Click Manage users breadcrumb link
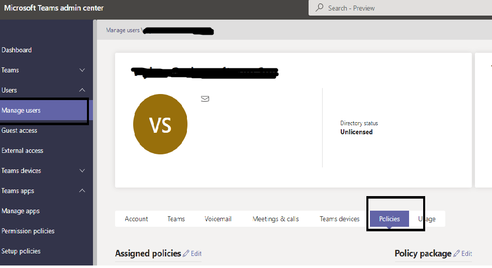The width and height of the screenshot is (492, 268). click(123, 30)
